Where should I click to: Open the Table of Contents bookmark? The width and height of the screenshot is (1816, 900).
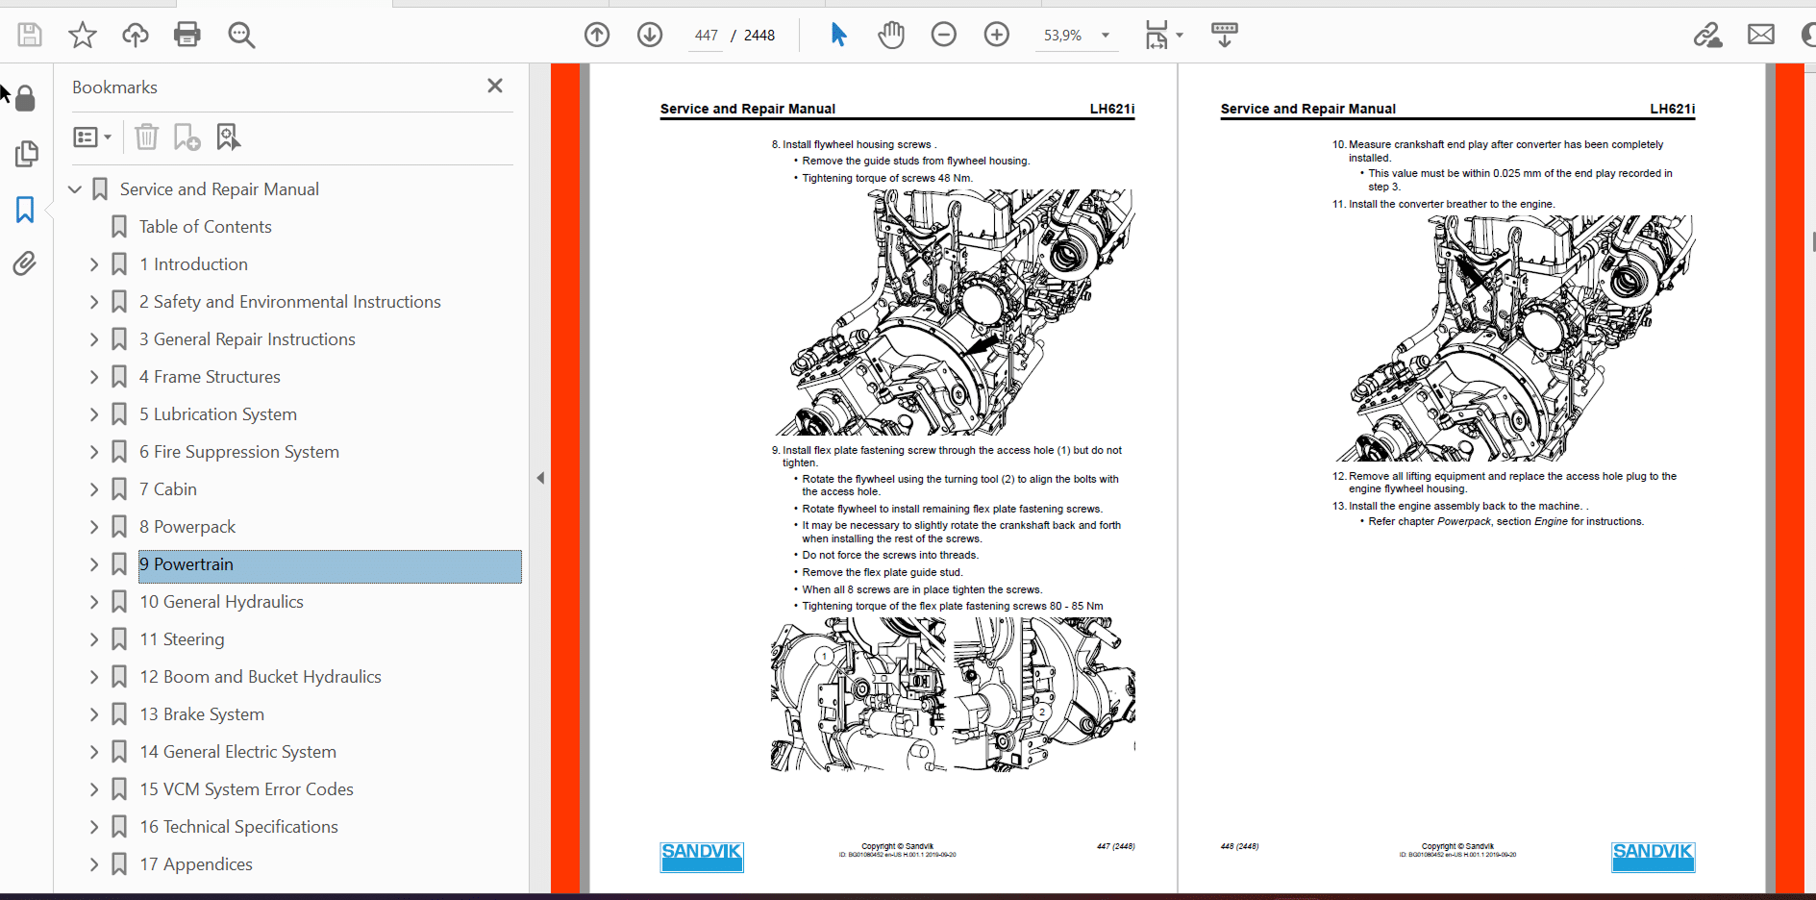click(205, 227)
